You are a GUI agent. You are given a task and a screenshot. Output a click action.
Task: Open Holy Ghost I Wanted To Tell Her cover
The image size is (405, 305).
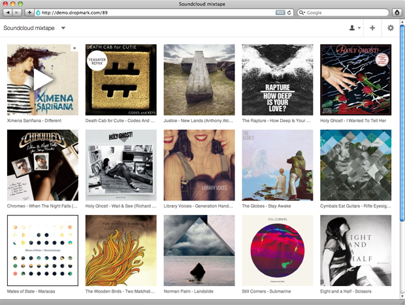(355, 80)
